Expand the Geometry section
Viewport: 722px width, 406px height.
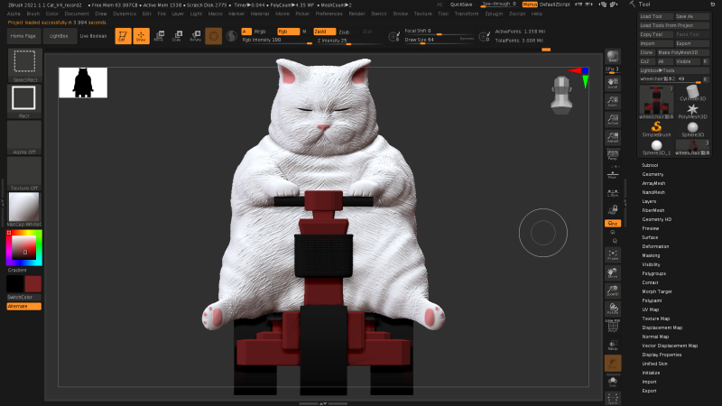pos(653,174)
